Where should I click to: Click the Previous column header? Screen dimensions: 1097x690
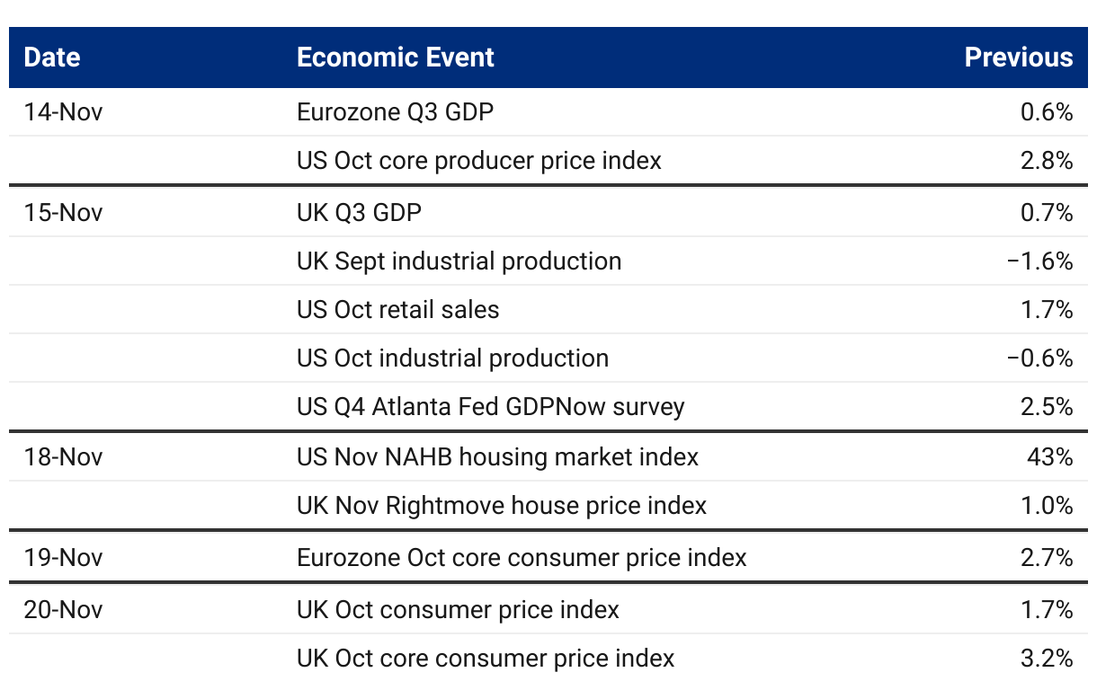coord(1018,57)
